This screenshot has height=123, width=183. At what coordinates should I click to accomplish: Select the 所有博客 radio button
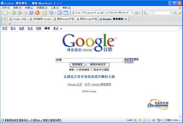[77, 70]
